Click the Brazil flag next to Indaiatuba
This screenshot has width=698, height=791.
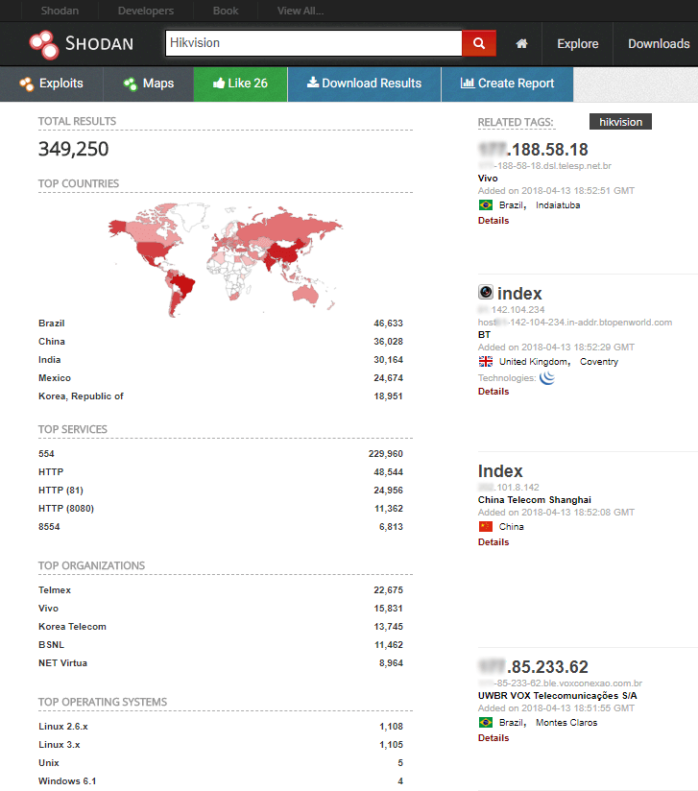point(486,204)
